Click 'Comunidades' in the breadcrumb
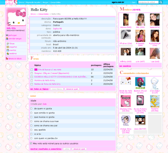 pos(43,14)
